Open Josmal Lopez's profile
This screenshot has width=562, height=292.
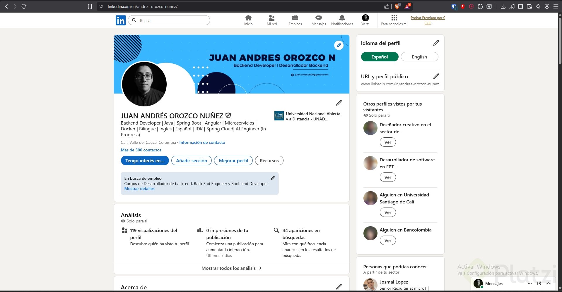click(x=394, y=282)
